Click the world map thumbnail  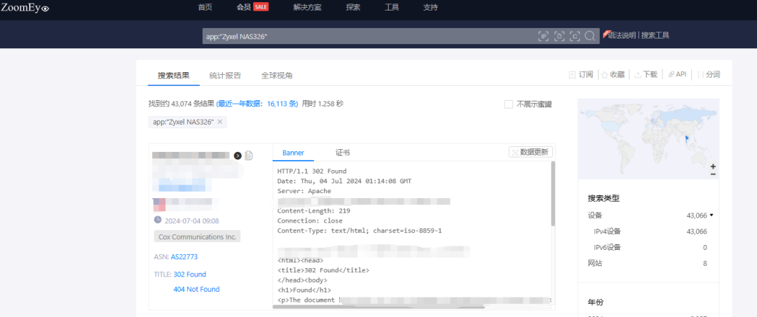coord(648,139)
